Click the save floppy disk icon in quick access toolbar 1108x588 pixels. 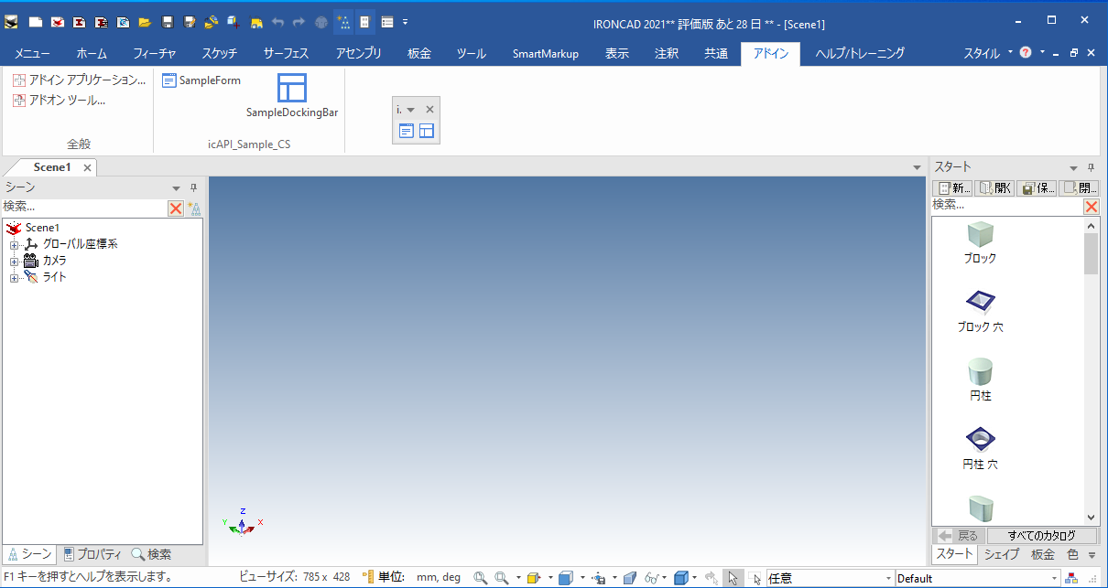[168, 22]
